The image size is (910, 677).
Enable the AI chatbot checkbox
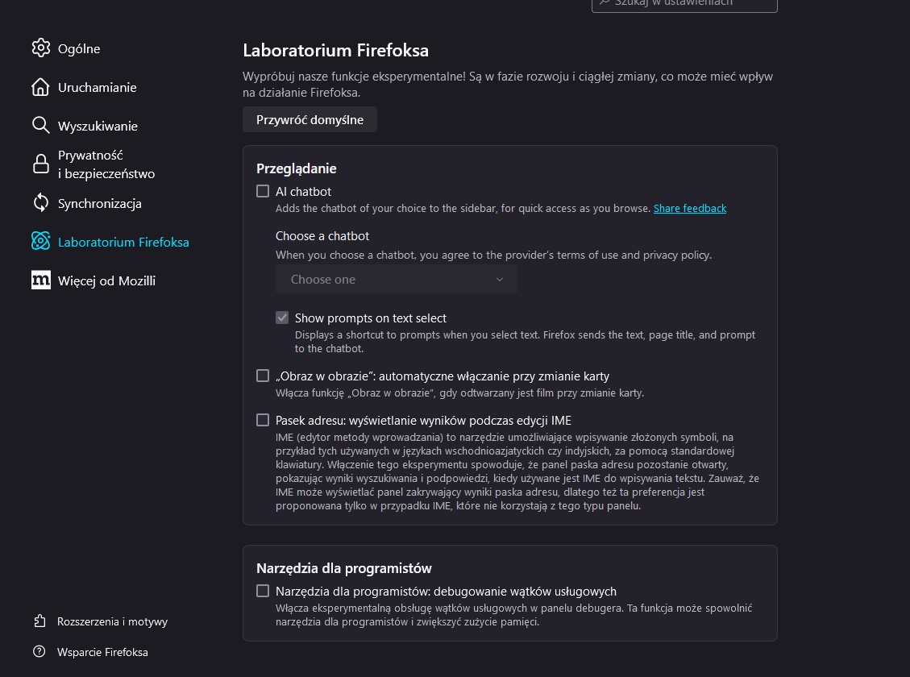click(x=263, y=192)
